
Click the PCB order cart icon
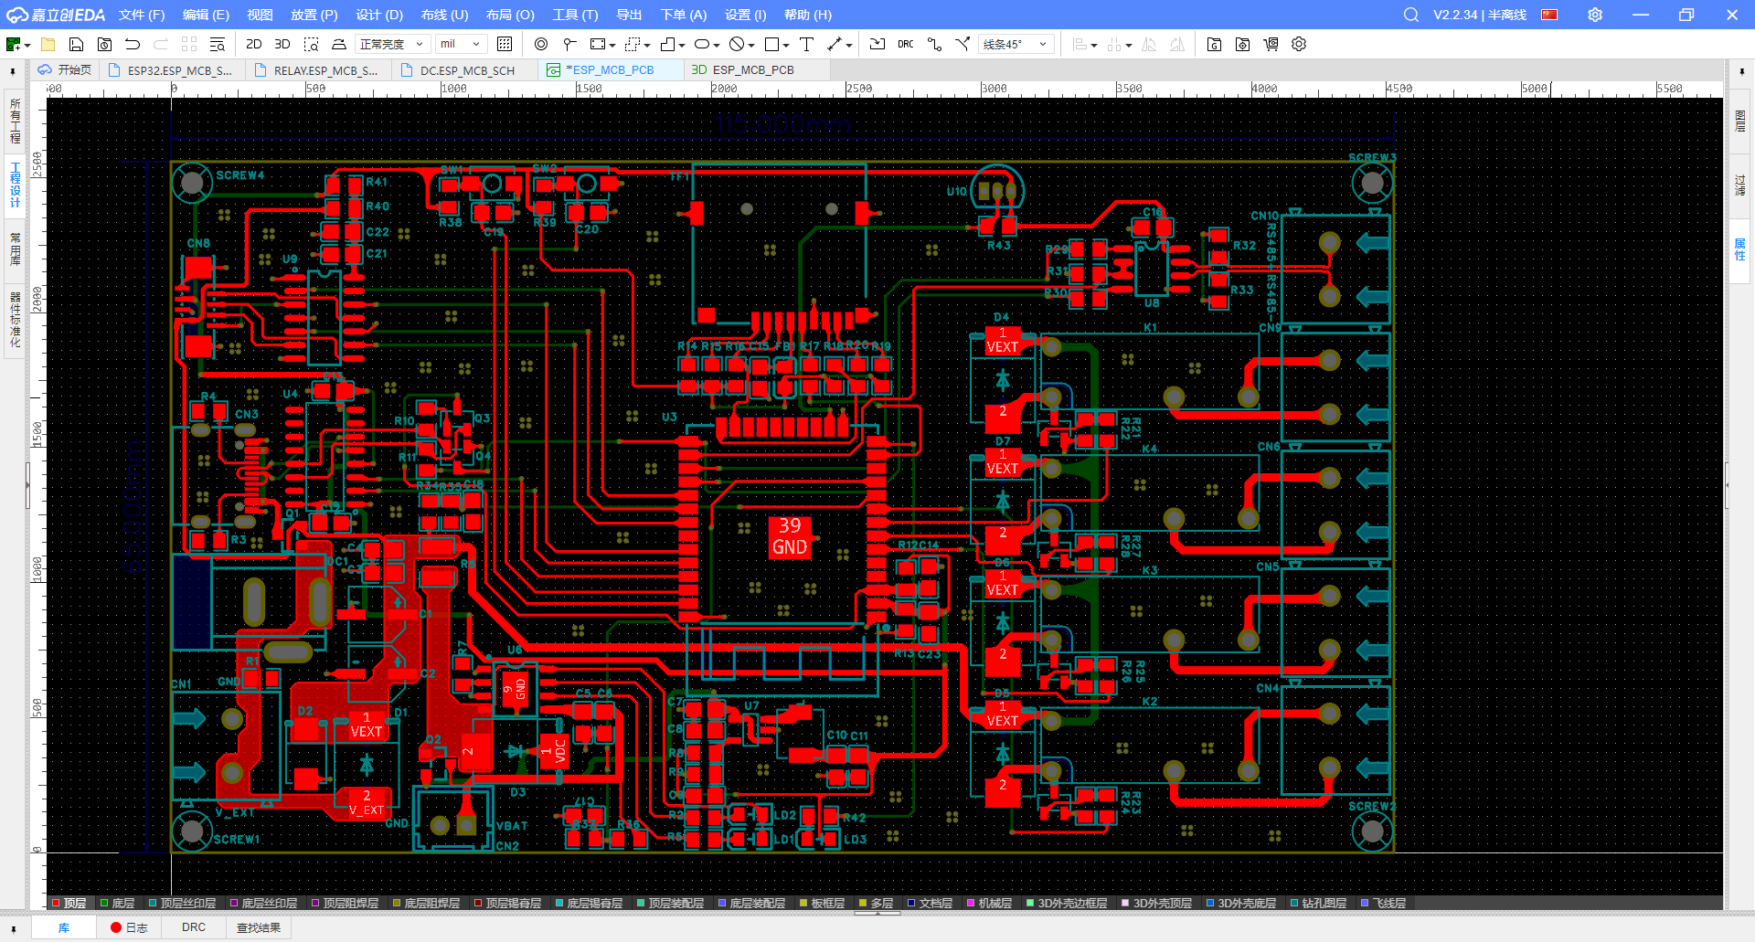pyautogui.click(x=1271, y=44)
